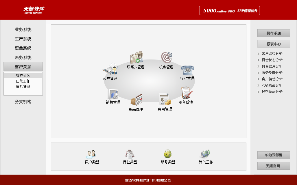Screen dimensions: 297x185
Task: Open the 服务反馈分析 report link
Action: click(272, 72)
